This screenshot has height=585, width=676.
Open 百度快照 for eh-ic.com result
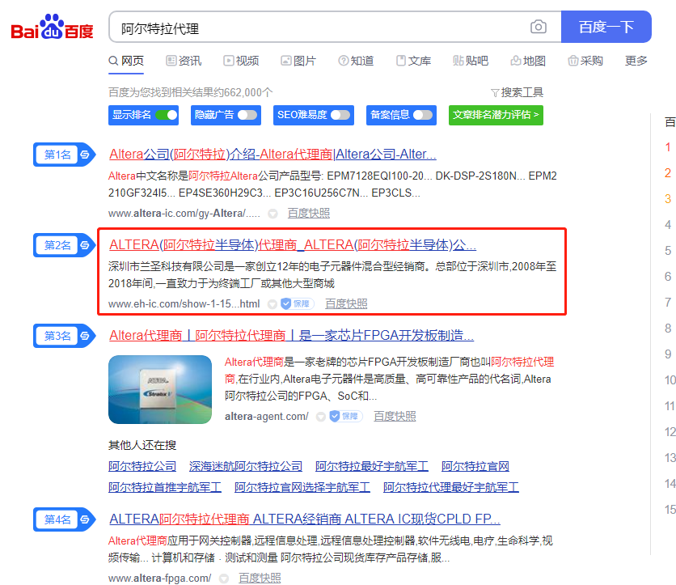click(346, 303)
